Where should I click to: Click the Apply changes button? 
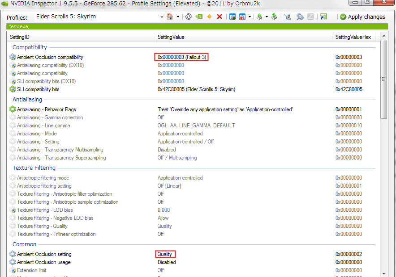click(362, 17)
